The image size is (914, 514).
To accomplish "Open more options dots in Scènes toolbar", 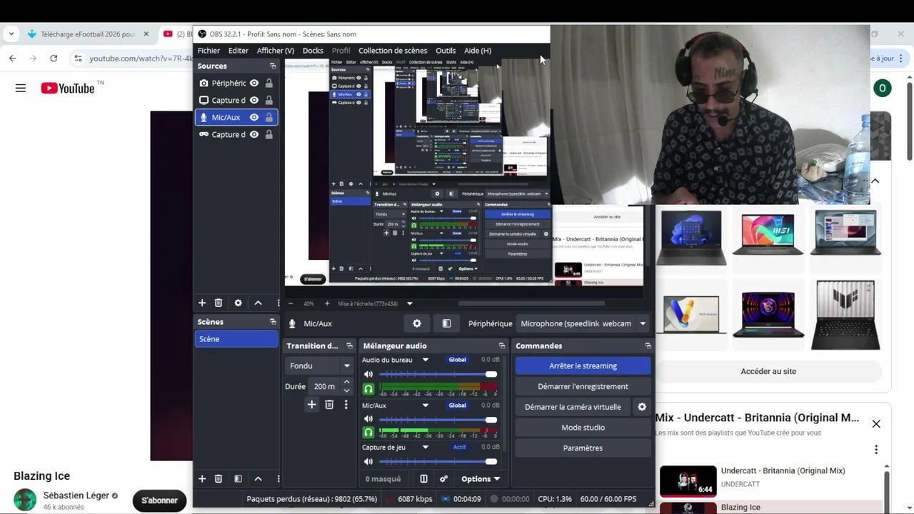I will coord(278,478).
